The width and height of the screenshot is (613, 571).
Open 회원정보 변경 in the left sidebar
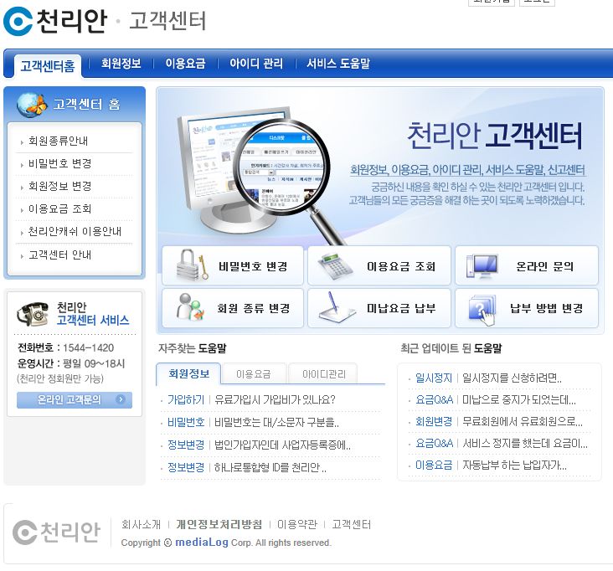[59, 186]
